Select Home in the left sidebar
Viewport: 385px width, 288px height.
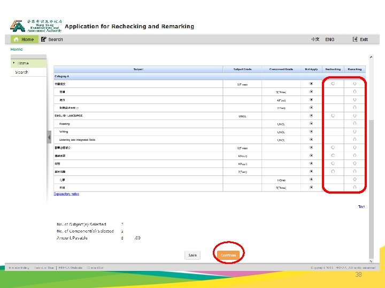[x=28, y=63]
